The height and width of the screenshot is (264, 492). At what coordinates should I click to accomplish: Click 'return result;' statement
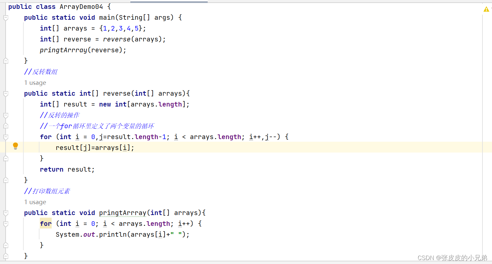(x=67, y=170)
